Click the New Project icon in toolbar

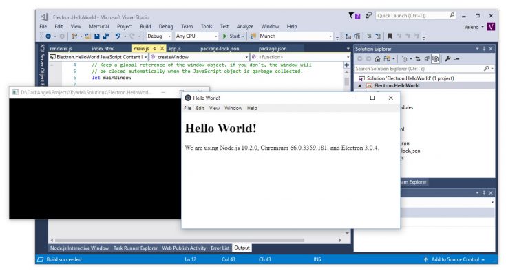(74, 36)
